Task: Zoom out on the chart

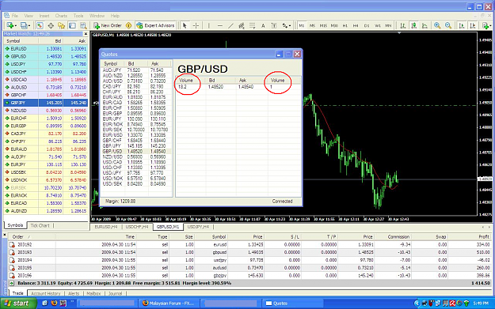Action: (448, 25)
